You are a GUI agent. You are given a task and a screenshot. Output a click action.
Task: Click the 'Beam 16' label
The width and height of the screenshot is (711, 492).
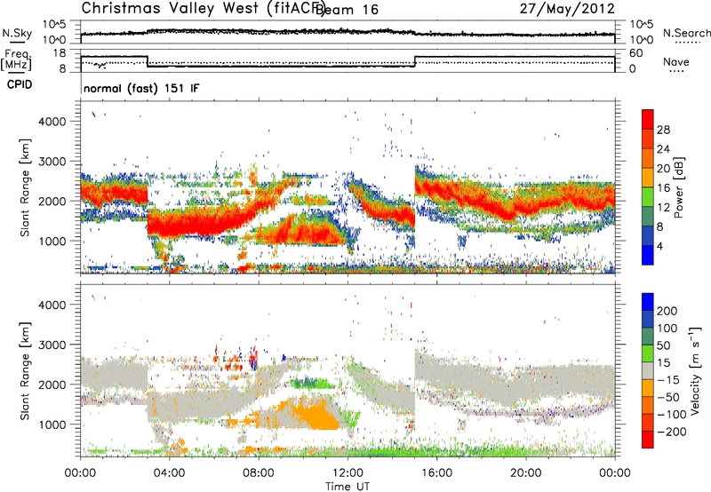pyautogui.click(x=347, y=10)
